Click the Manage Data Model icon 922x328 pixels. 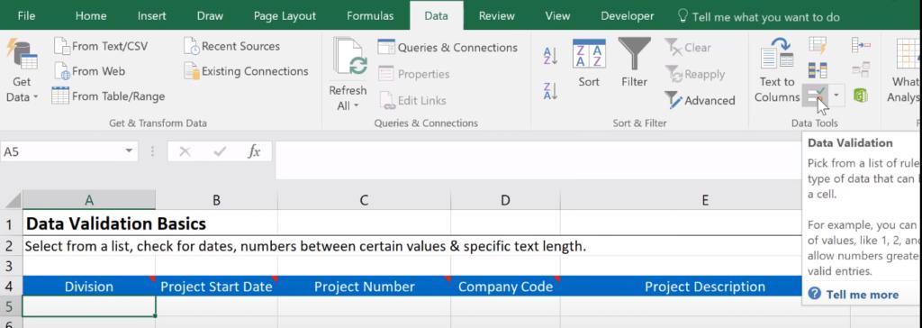tap(861, 96)
